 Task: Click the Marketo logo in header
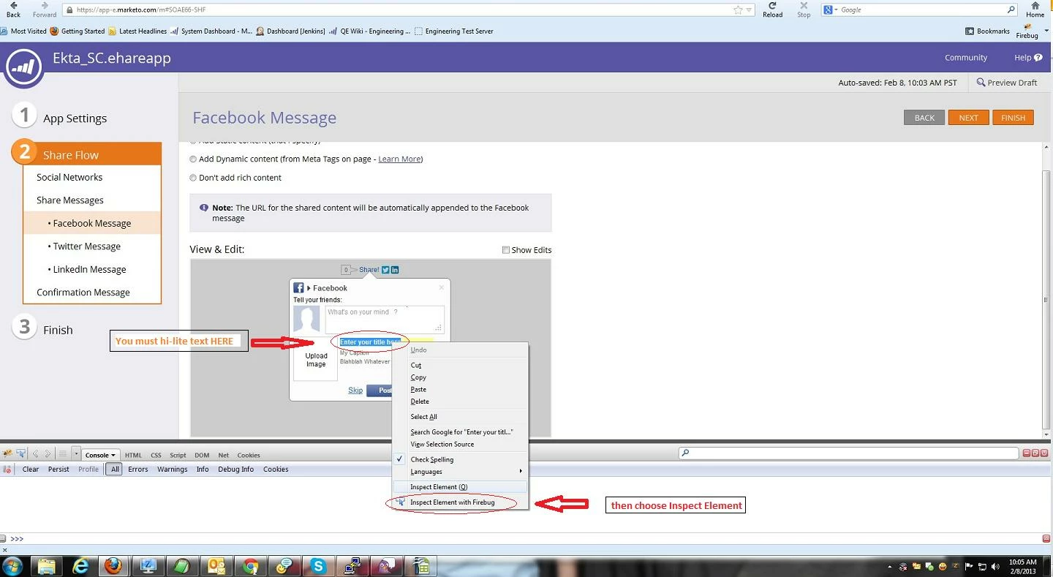point(24,68)
